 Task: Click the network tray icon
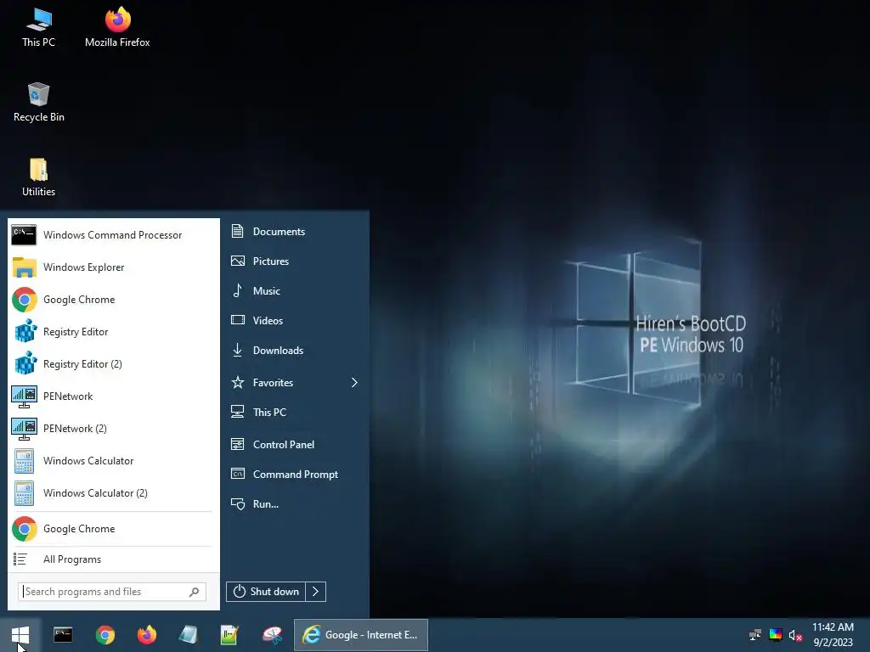coord(755,635)
